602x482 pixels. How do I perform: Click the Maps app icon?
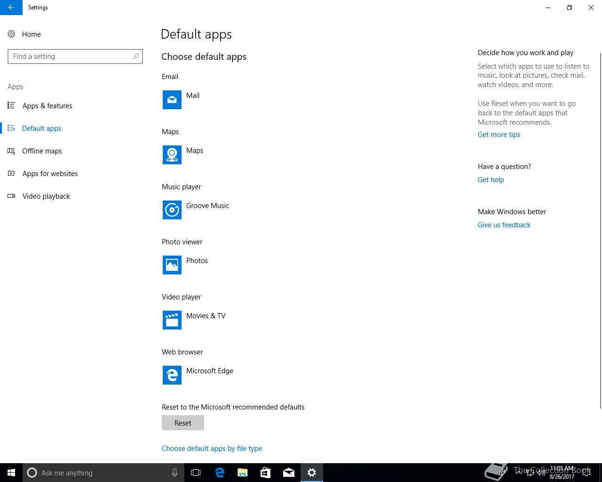(172, 155)
